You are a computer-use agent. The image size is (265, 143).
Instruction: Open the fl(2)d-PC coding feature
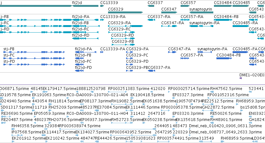79,65
